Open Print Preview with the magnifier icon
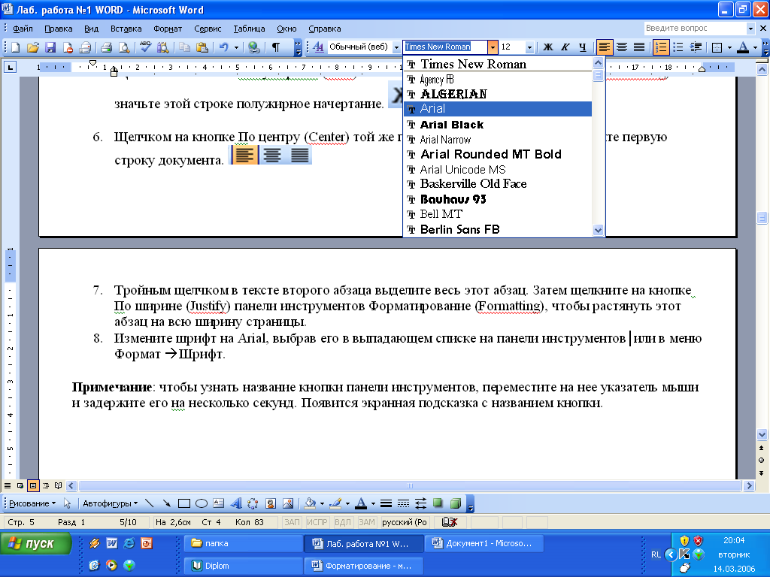 click(x=124, y=47)
